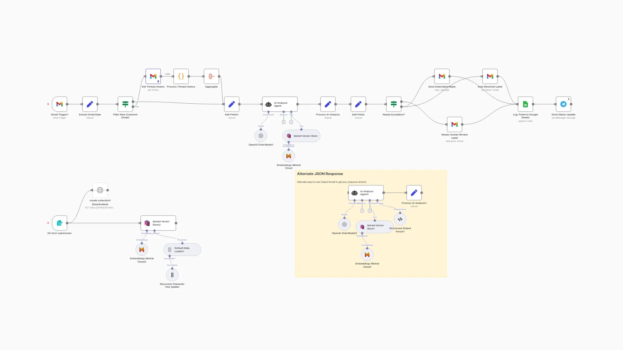
Task: Click the Needs Escalation? switch node
Action: 394,104
